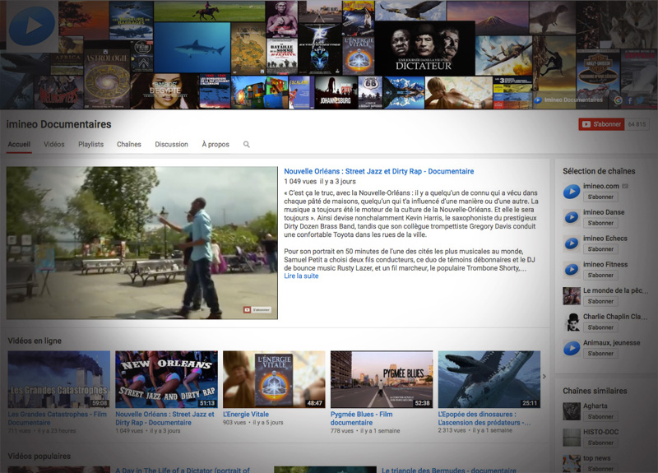Open A Day in The Life of a Dictator link
Viewport: 658px width, 473px height.
[183, 470]
